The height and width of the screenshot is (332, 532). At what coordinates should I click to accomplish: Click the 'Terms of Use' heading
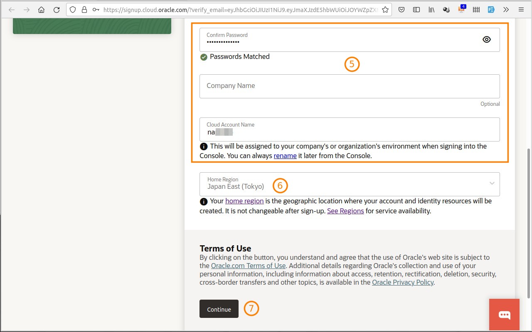coord(225,249)
